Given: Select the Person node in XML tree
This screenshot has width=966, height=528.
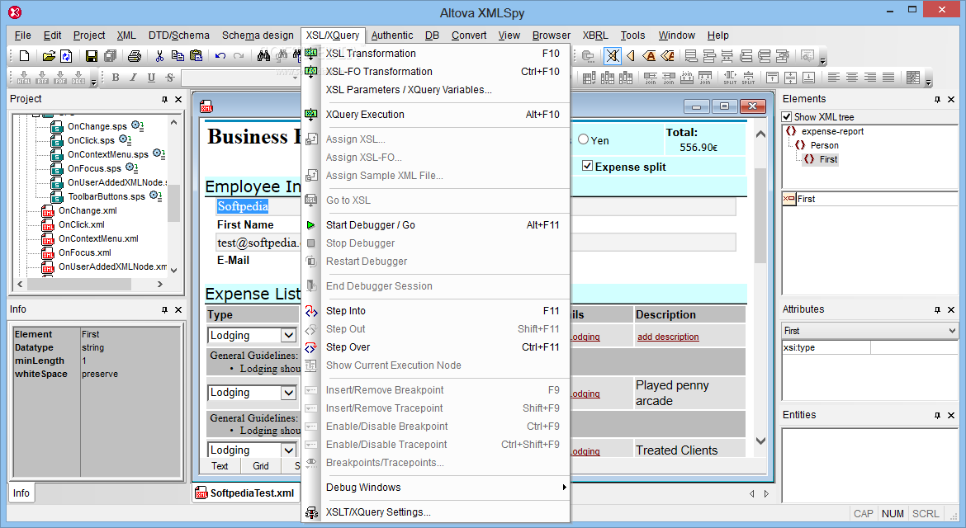Looking at the screenshot, I should (x=824, y=145).
